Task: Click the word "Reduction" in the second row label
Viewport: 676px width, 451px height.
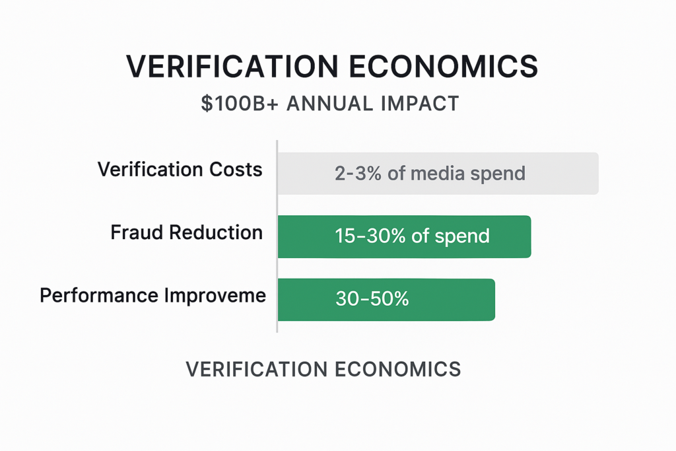Action: coord(217,232)
